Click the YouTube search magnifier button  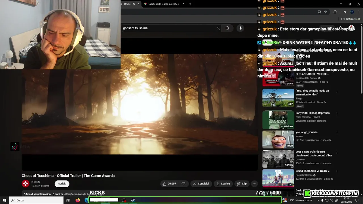click(x=227, y=28)
